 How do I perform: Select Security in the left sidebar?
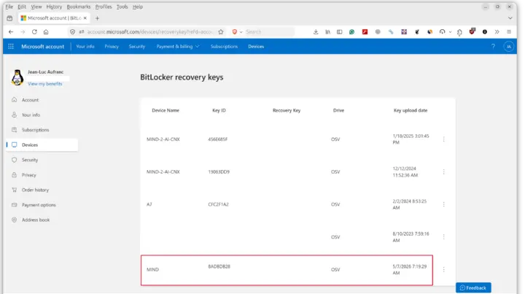tap(30, 160)
